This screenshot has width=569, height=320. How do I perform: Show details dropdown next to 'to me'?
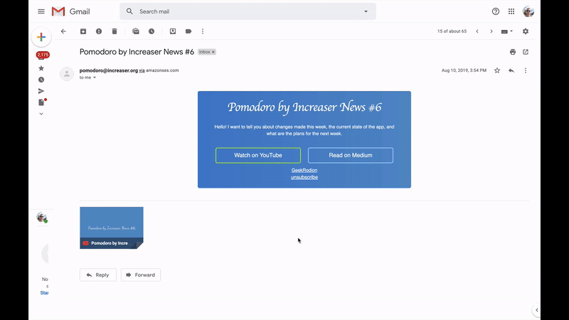coord(95,78)
